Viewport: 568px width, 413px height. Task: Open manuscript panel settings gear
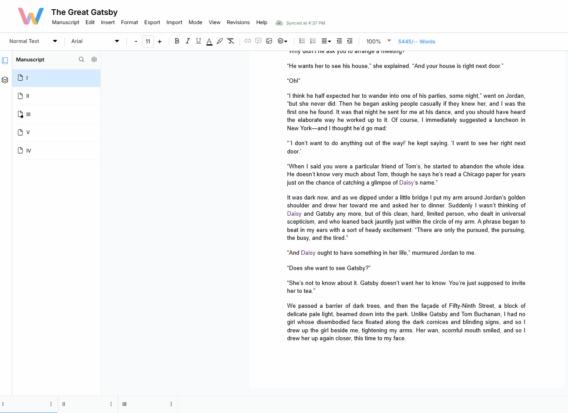[x=94, y=60]
